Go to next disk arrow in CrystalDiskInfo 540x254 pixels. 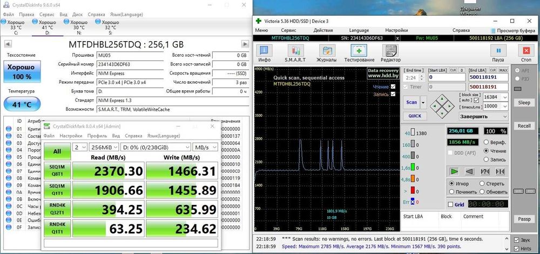245,44
